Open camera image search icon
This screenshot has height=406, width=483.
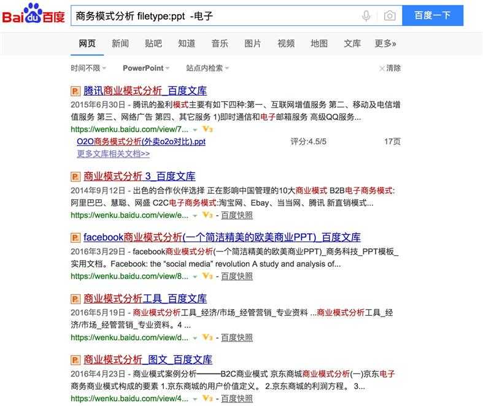(390, 16)
